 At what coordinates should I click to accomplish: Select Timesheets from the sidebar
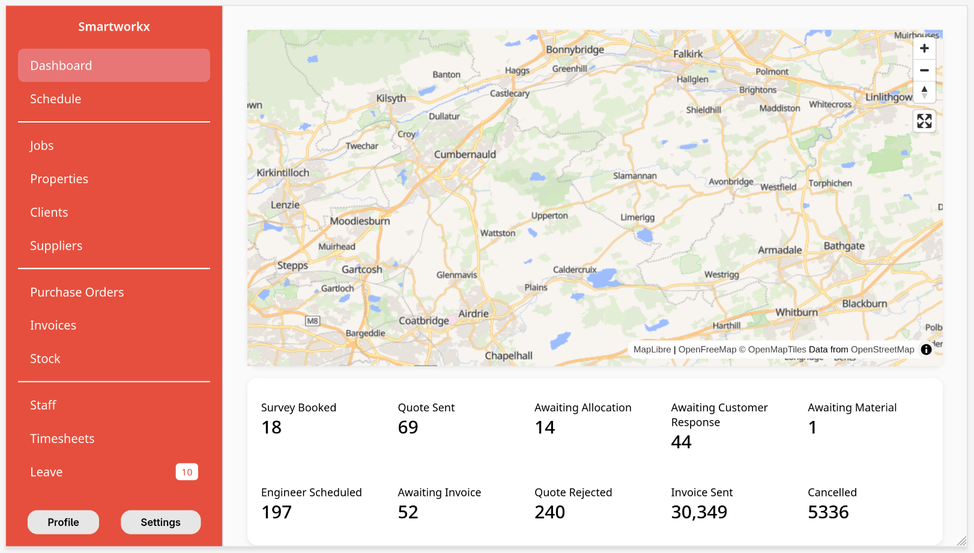click(62, 439)
